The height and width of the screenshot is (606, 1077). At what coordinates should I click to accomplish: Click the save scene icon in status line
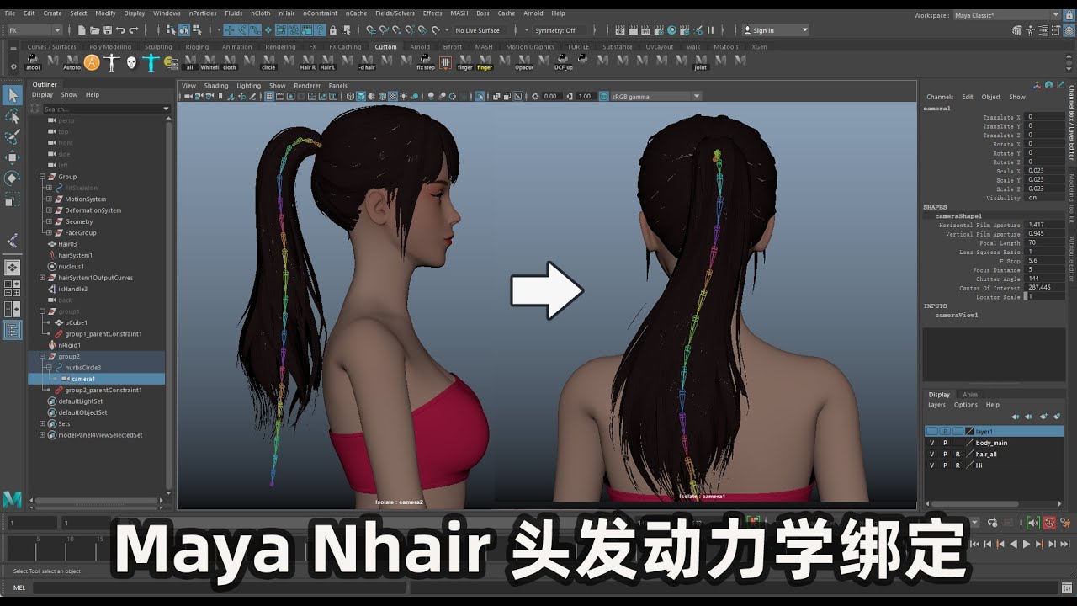point(108,30)
